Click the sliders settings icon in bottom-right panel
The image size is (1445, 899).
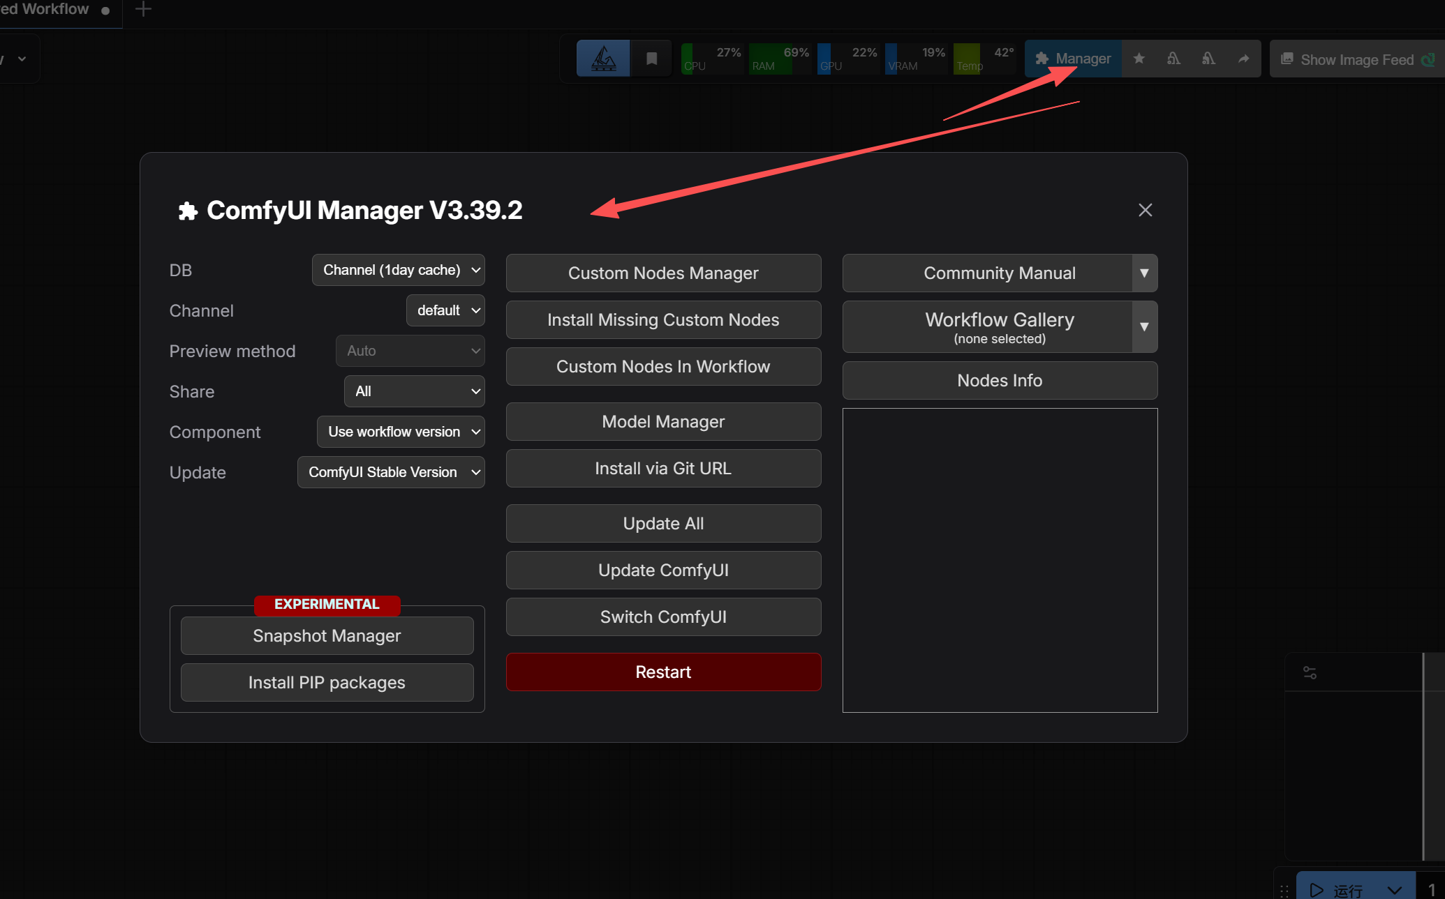[1310, 672]
